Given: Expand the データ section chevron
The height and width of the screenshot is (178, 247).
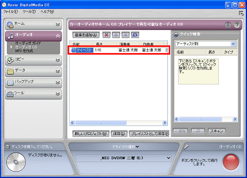Looking at the screenshot, I should point(58,71).
